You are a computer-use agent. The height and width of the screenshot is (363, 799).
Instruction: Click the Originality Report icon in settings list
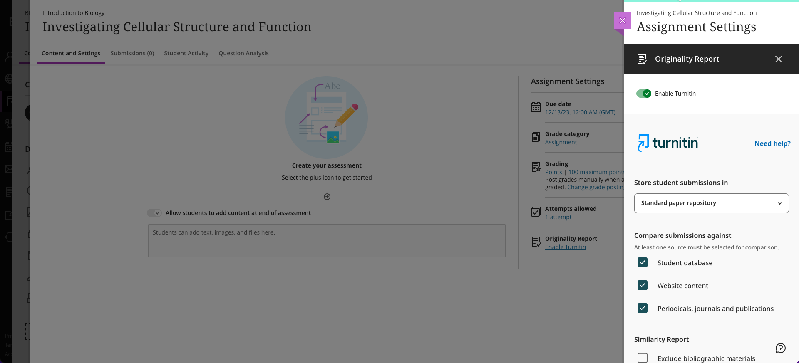pos(536,242)
